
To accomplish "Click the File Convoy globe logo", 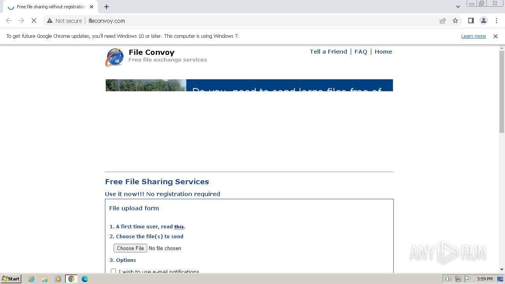I will click(115, 57).
